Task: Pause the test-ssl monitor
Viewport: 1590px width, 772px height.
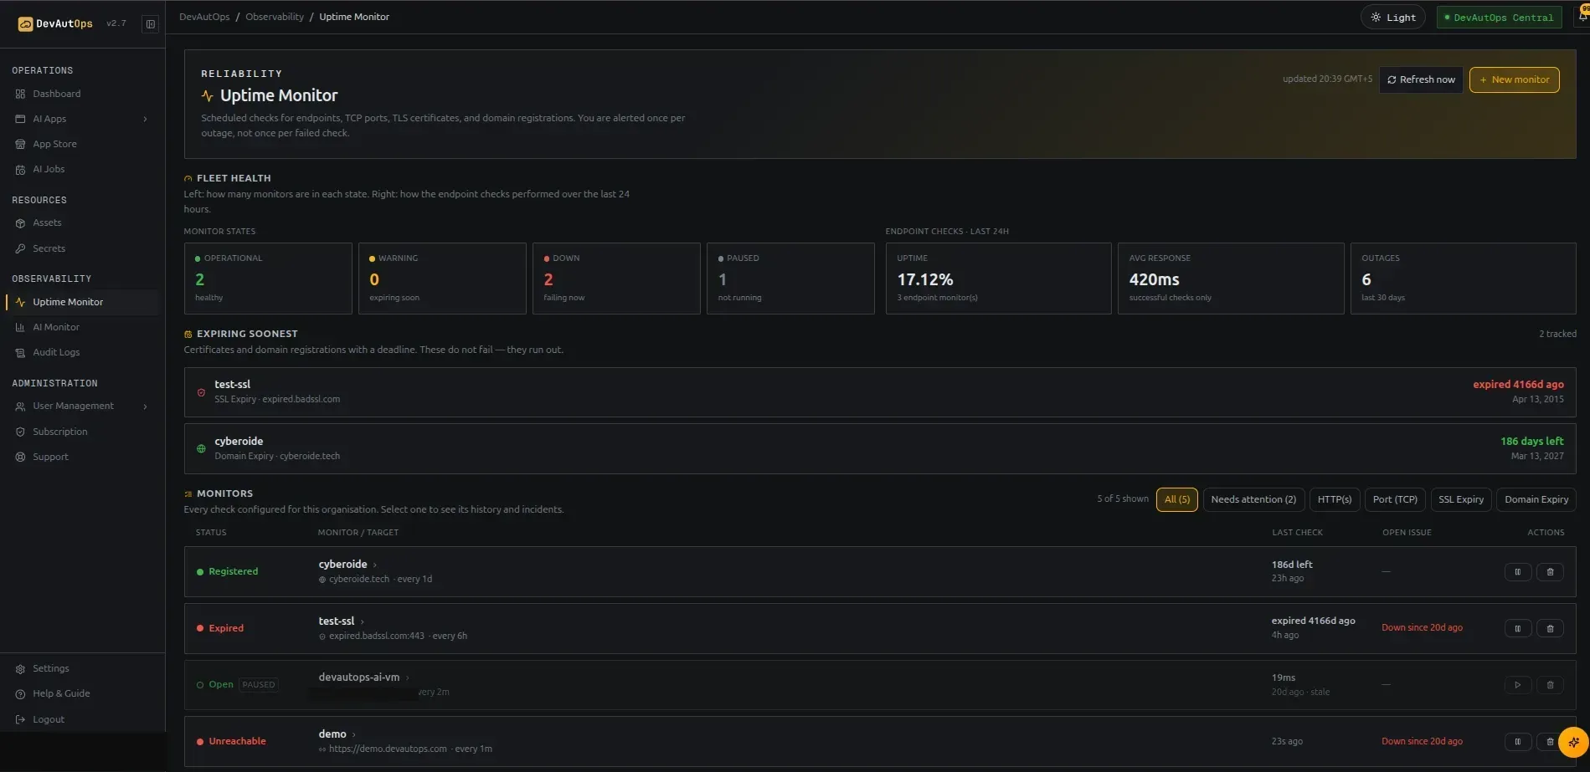Action: [1517, 628]
